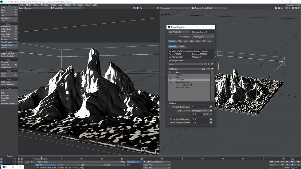The height and width of the screenshot is (169, 301).
Task: Click the A button beside Object Replacement
Action: click(206, 64)
